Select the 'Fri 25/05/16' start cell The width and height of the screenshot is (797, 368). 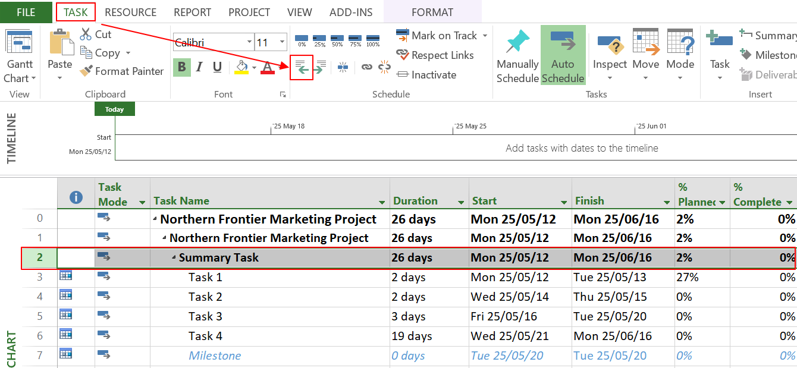tap(520, 316)
